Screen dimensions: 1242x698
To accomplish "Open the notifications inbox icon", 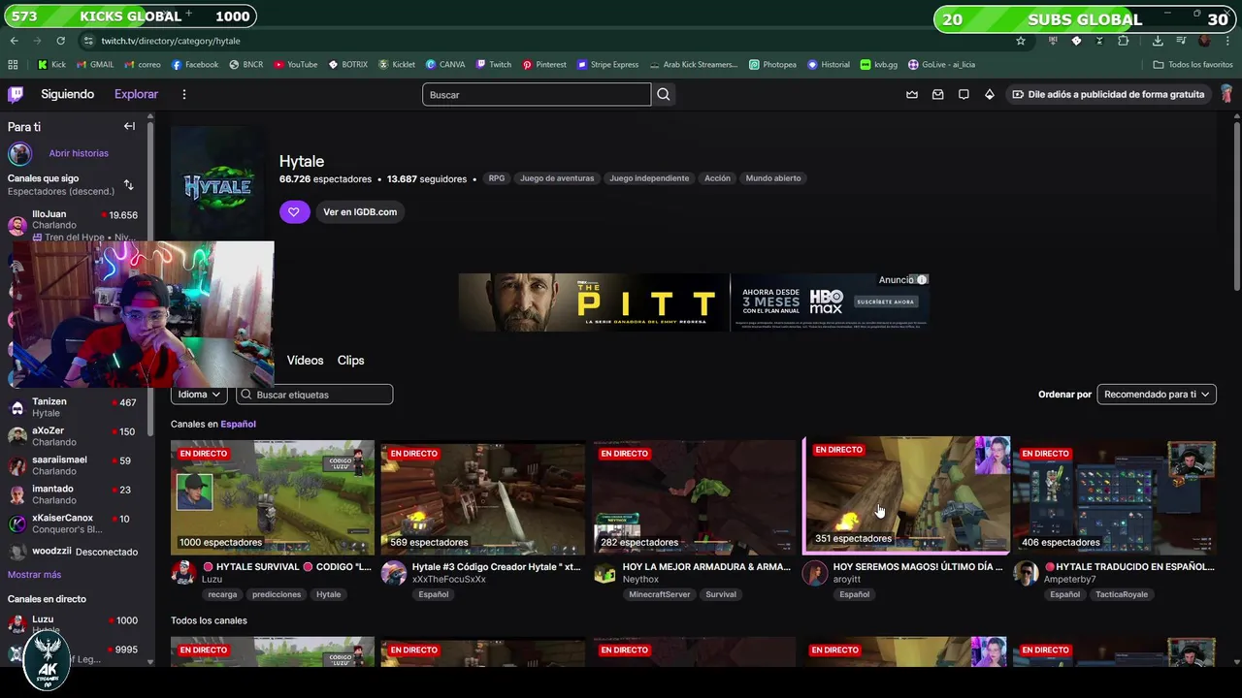I will click(x=937, y=94).
